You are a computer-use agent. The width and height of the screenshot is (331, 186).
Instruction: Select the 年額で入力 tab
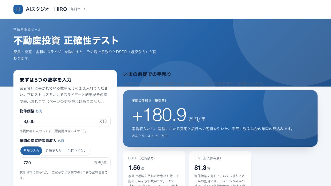pos(31,151)
